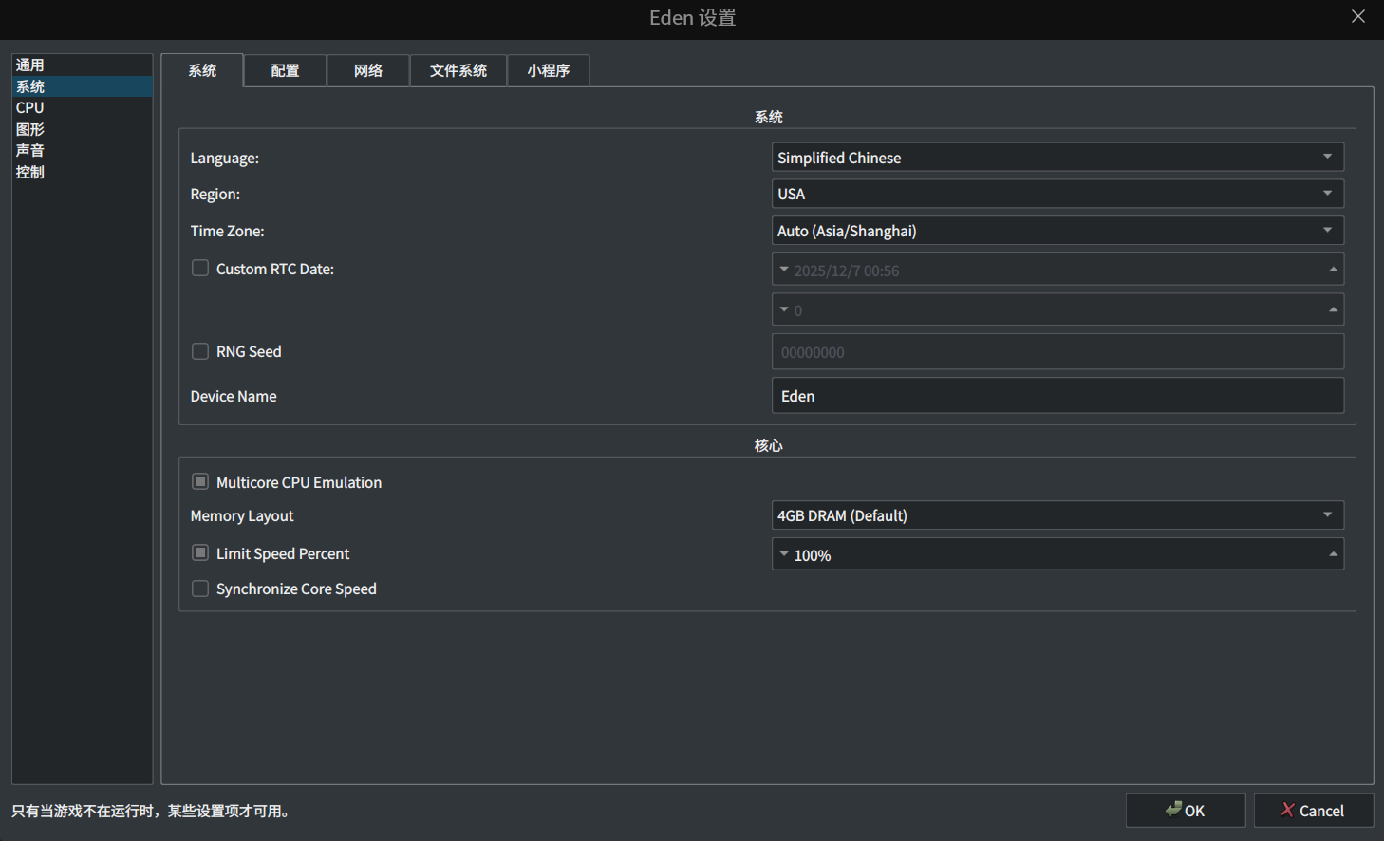Switch to the 网络 tab
Image resolution: width=1384 pixels, height=841 pixels.
click(368, 70)
